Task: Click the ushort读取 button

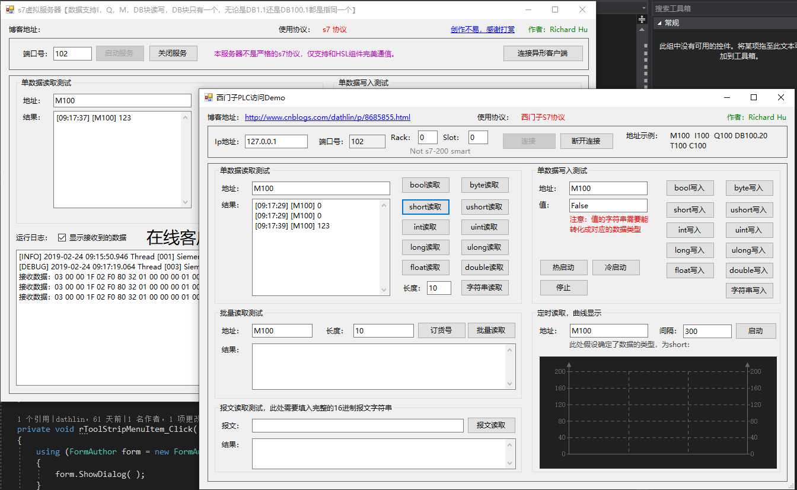Action: click(x=484, y=207)
